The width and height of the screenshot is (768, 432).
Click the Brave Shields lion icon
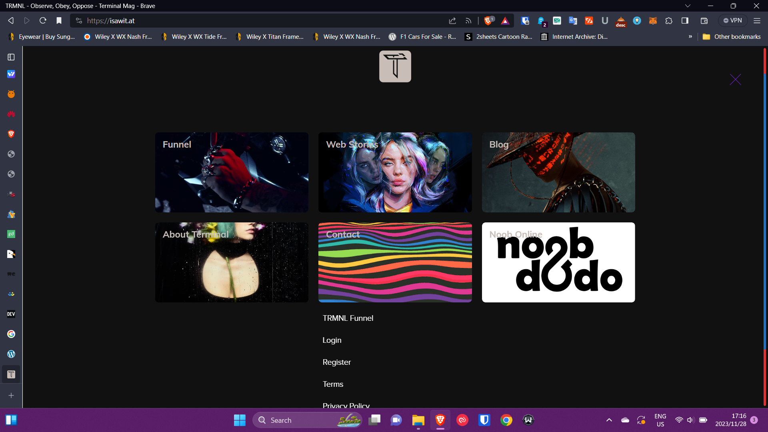(x=488, y=21)
